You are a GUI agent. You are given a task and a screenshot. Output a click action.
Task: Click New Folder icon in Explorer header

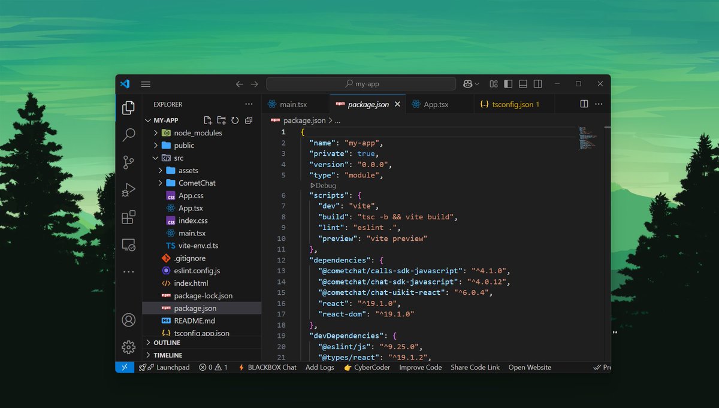[x=222, y=120]
